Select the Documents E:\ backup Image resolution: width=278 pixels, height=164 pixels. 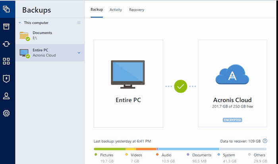click(50, 35)
